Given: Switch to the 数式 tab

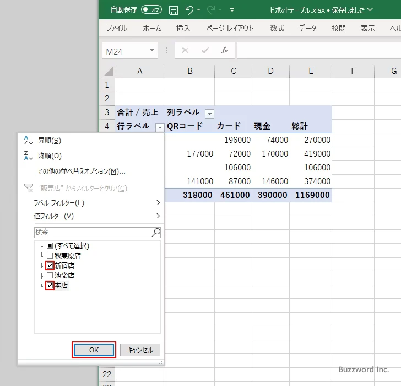Looking at the screenshot, I should pos(277,28).
